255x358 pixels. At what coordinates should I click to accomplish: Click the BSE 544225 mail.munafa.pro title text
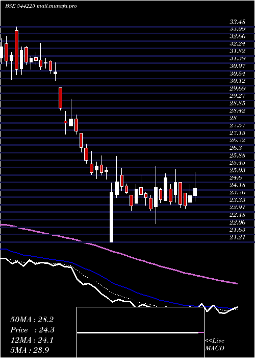pos(41,6)
